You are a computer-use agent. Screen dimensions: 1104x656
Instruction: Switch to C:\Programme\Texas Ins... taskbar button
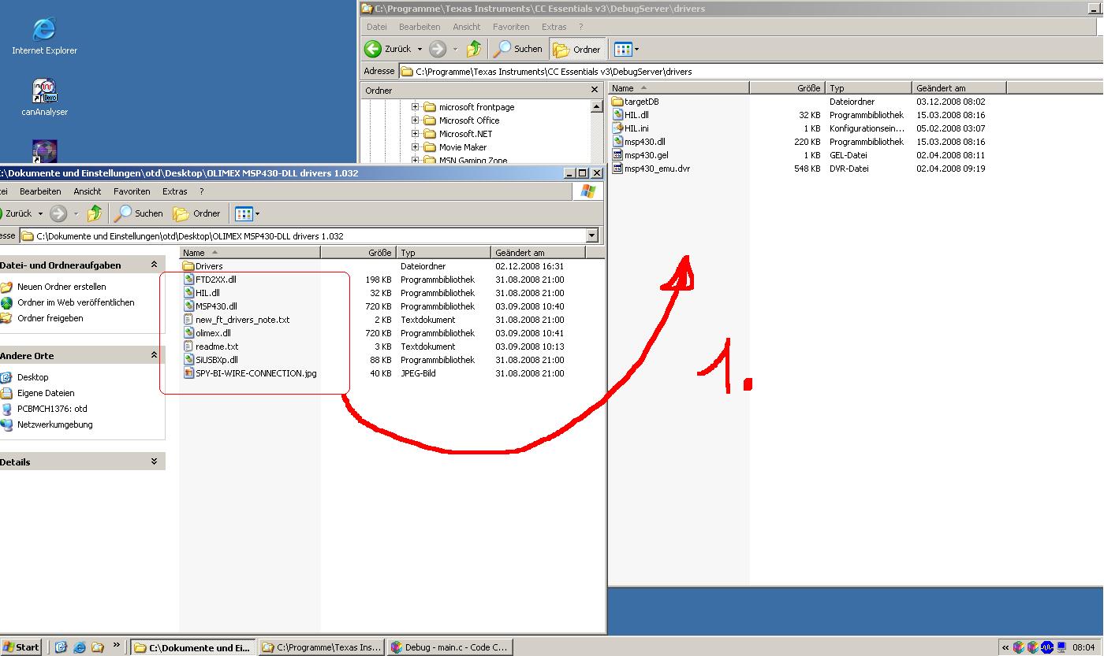pyautogui.click(x=322, y=647)
